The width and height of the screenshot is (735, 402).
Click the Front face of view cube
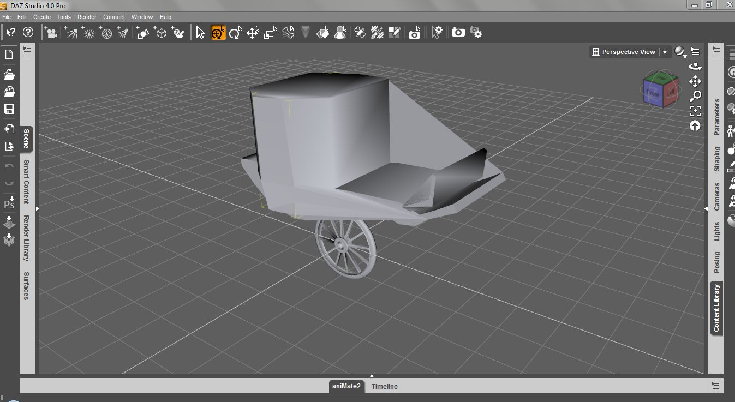(653, 94)
